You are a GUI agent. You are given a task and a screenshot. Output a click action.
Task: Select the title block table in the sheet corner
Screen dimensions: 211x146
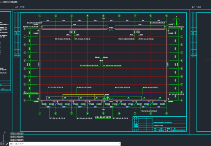pyautogui.click(x=159, y=124)
